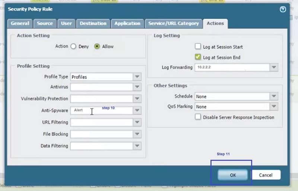
Task: Click the Log Setting group label
Action: coord(167,35)
